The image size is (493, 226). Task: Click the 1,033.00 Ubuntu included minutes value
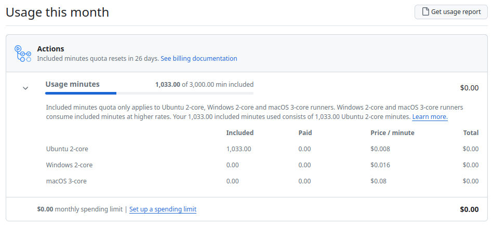[x=238, y=149]
